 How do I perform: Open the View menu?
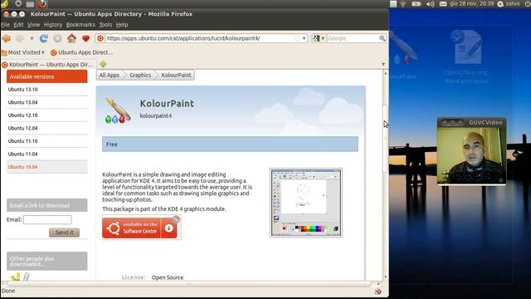(x=33, y=24)
